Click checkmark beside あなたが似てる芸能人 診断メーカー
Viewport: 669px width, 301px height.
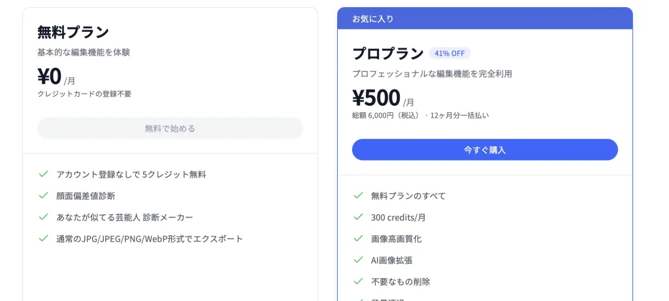43,217
